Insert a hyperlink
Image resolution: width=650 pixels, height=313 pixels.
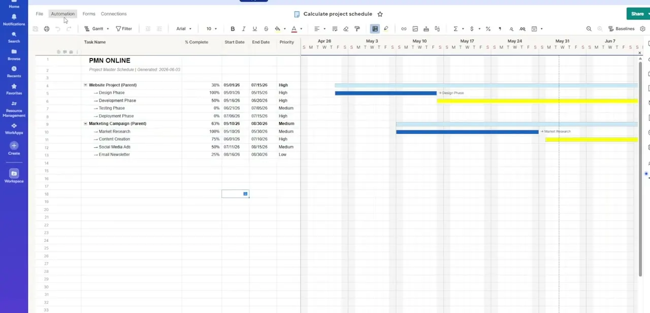(x=404, y=29)
